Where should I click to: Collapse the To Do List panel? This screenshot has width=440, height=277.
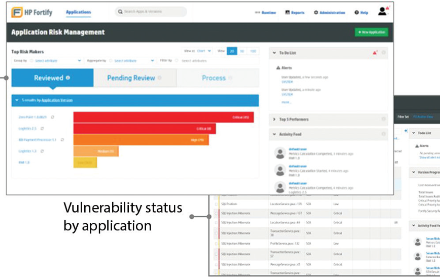[274, 53]
